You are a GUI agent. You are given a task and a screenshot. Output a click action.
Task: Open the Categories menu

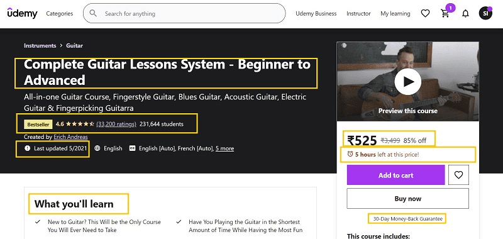tap(60, 13)
